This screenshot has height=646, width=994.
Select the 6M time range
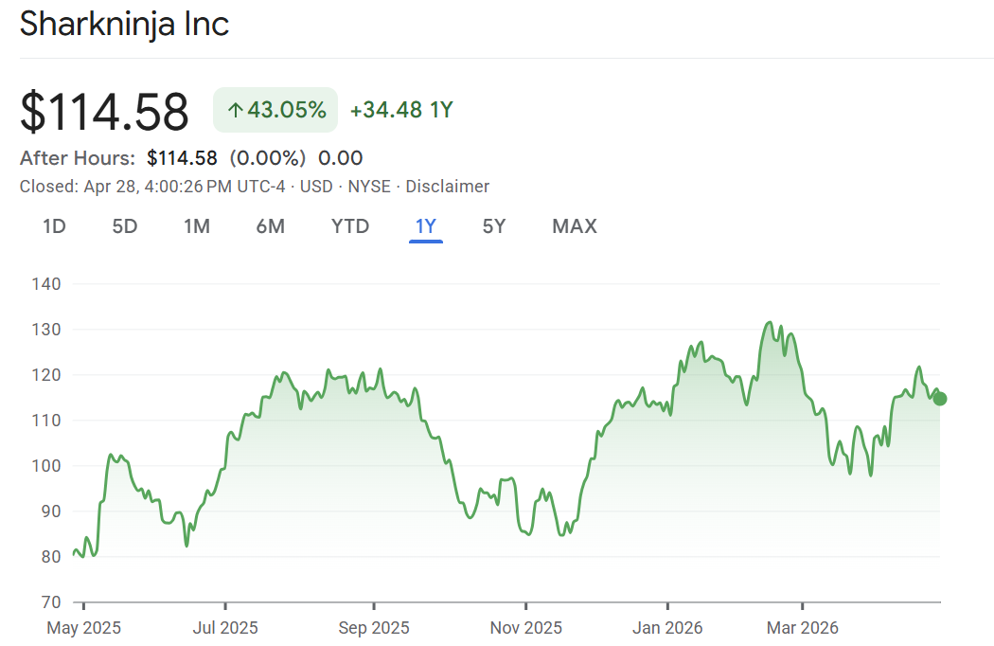(270, 226)
